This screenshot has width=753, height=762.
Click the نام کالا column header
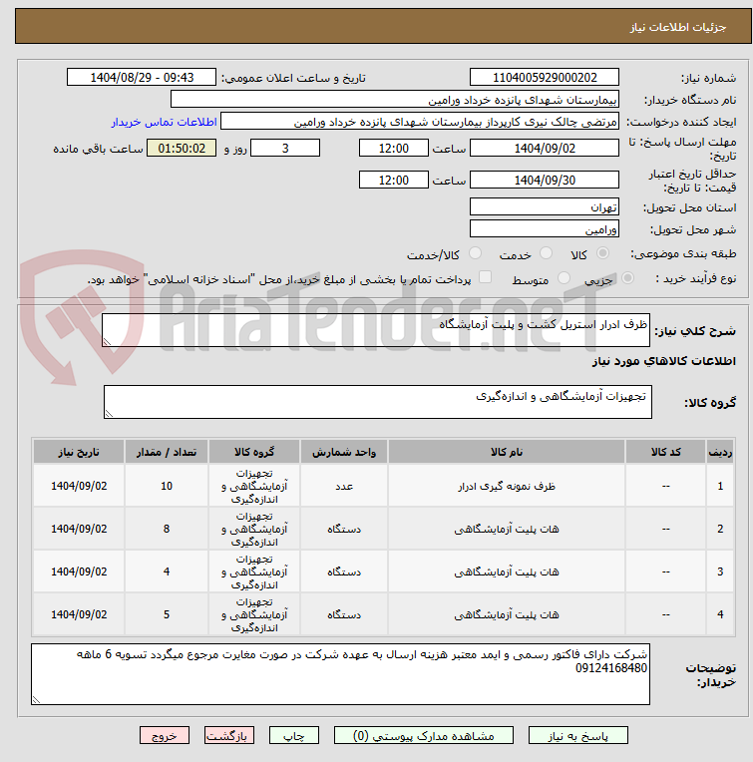[507, 452]
